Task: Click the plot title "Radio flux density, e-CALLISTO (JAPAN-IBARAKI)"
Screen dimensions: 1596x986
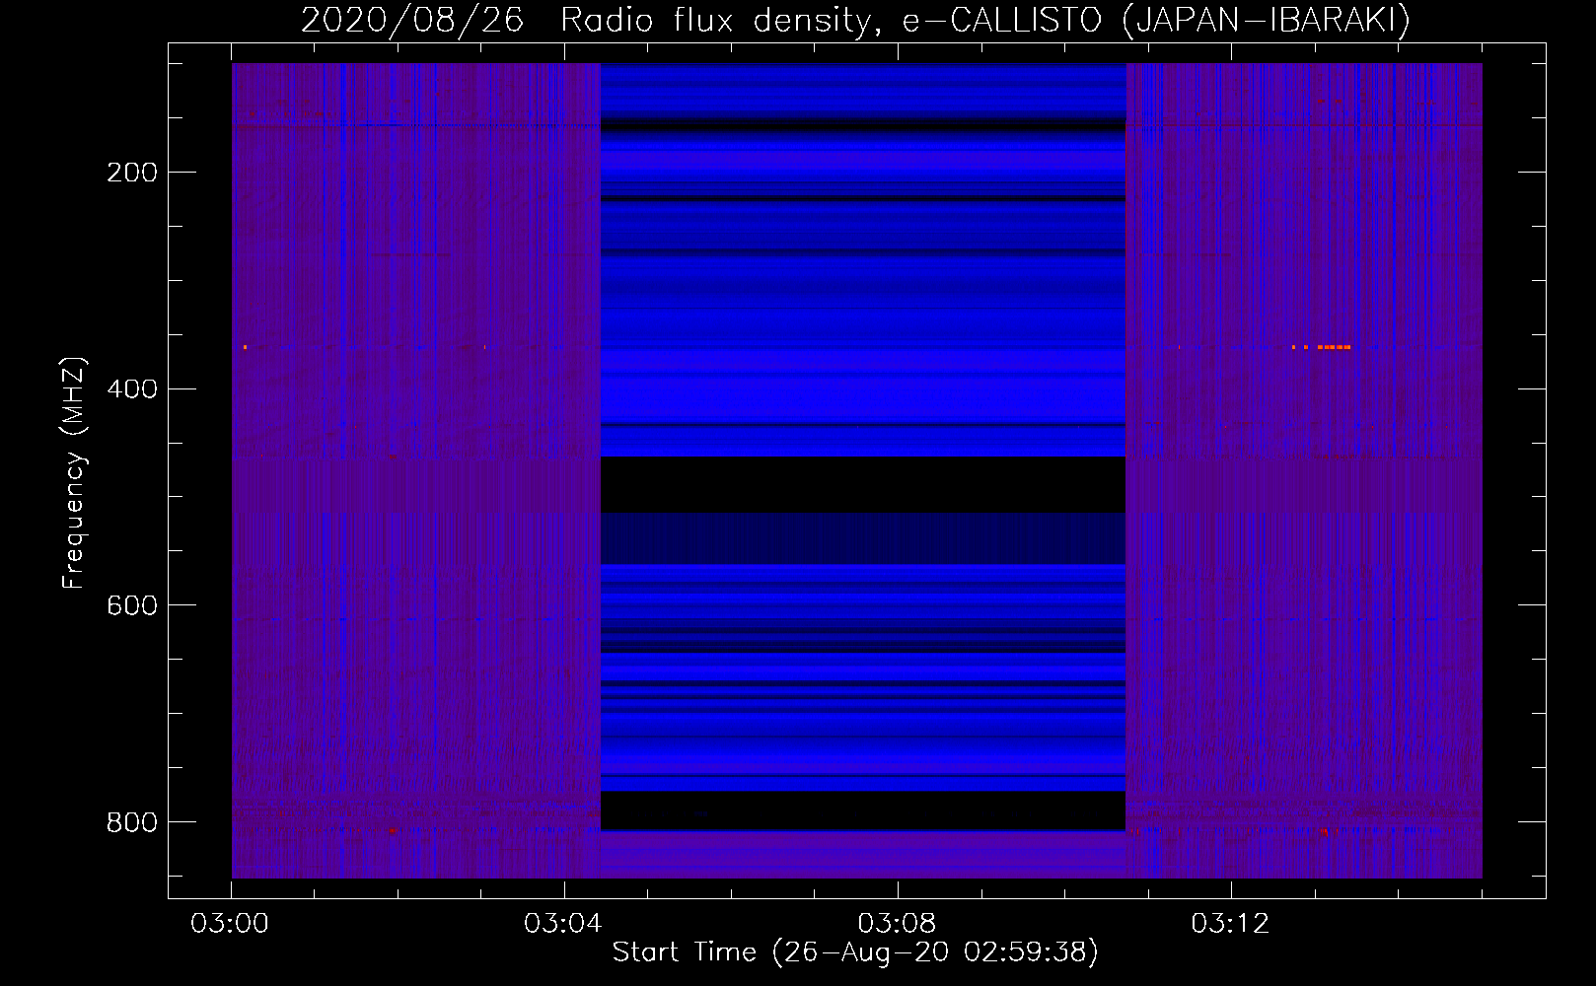Action: pyautogui.click(x=985, y=21)
